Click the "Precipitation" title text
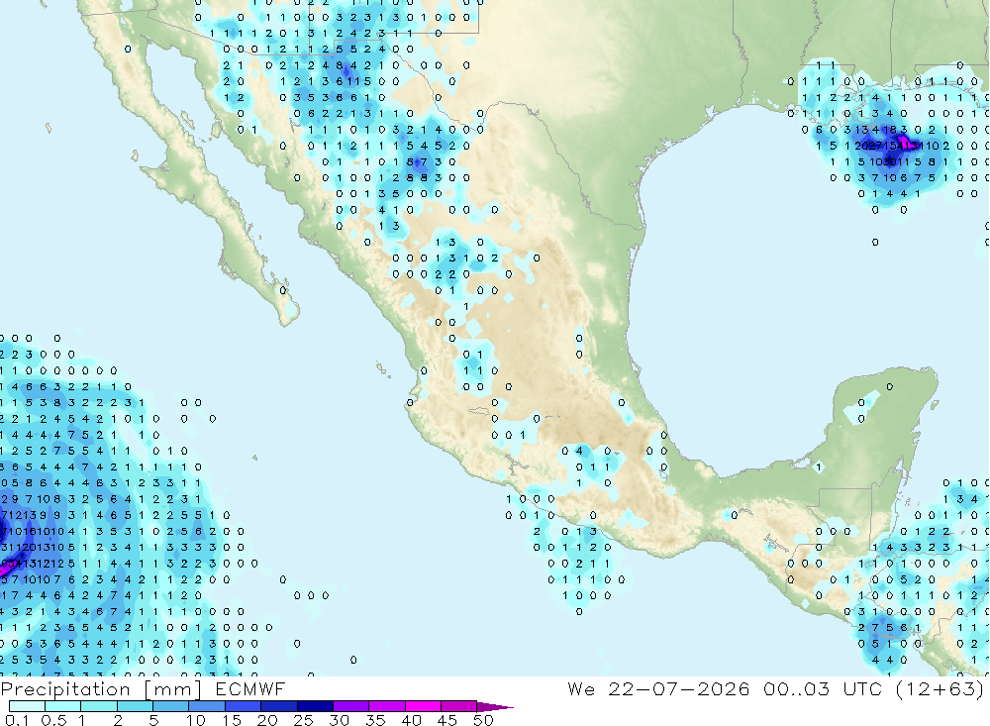 [x=65, y=689]
